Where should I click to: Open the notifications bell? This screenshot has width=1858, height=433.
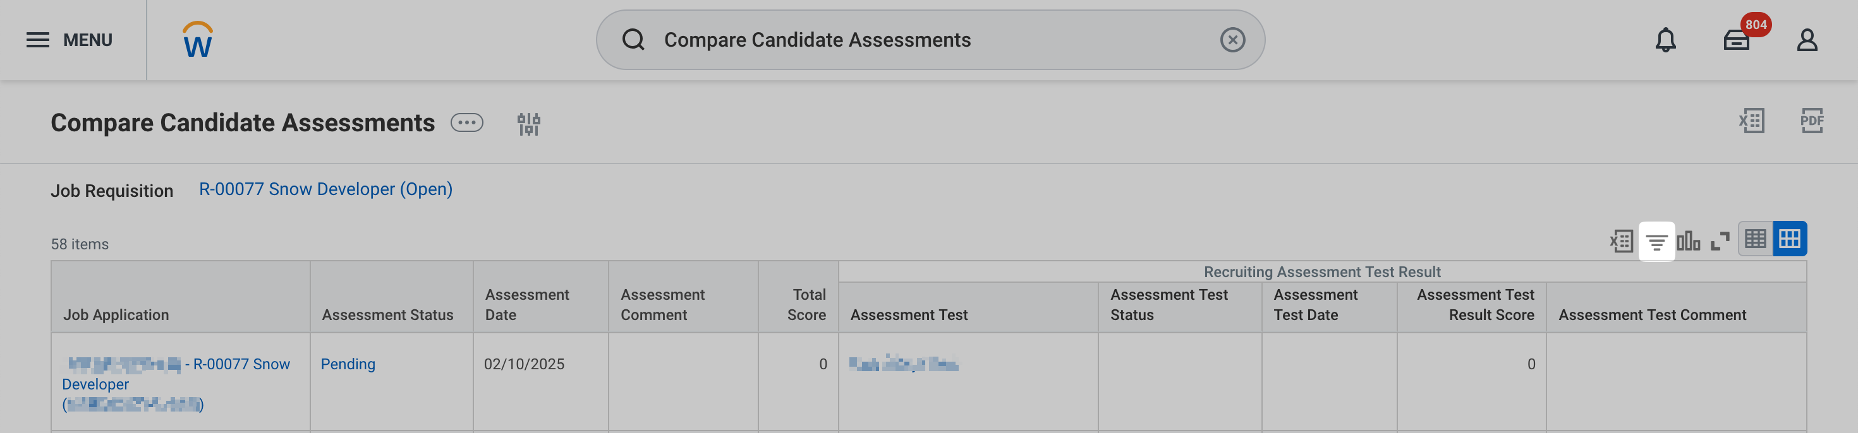point(1665,40)
